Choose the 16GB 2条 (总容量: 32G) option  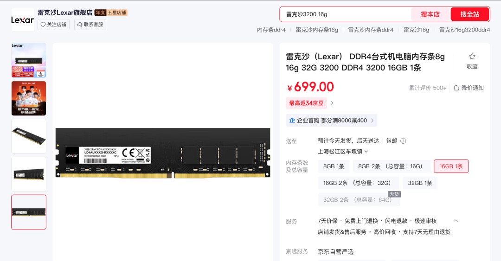coord(357,183)
